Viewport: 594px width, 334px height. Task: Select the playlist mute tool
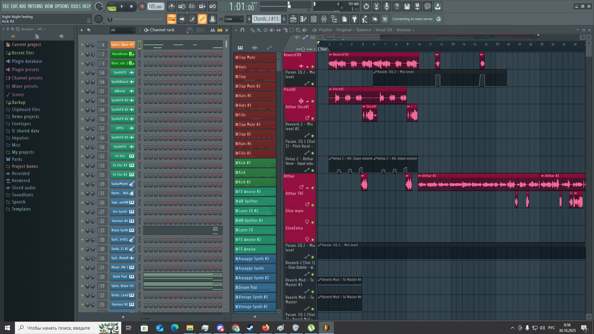pos(272,30)
